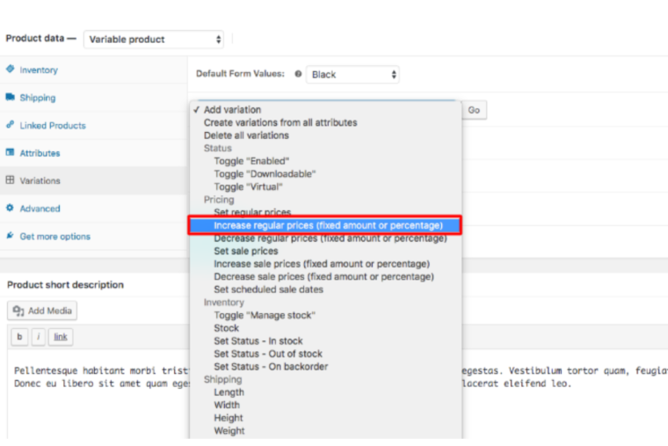Image resolution: width=668 pixels, height=446 pixels.
Task: Select Set regular prices option
Action: [325, 212]
